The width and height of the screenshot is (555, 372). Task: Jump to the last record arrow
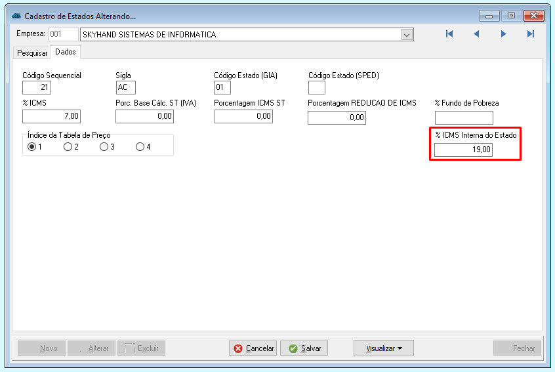click(x=530, y=34)
